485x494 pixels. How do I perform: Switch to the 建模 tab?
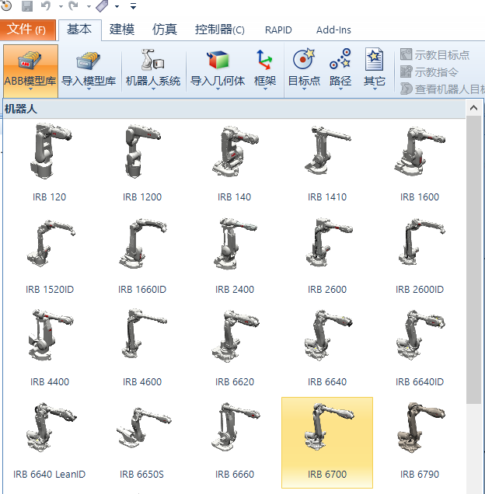(x=122, y=30)
